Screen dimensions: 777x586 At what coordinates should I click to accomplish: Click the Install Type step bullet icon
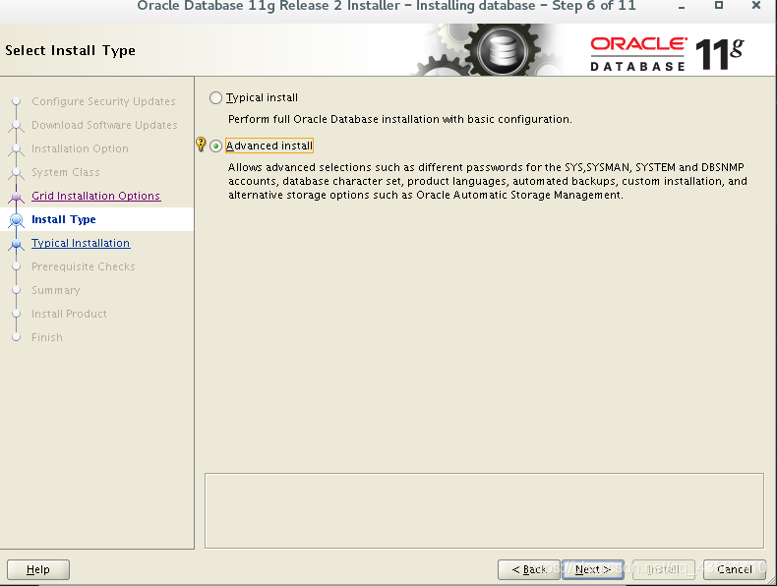coord(17,219)
